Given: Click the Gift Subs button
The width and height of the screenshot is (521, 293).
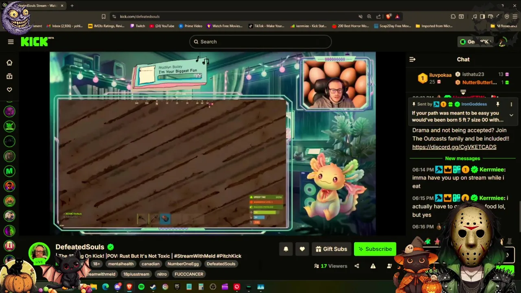Looking at the screenshot, I should (x=331, y=249).
